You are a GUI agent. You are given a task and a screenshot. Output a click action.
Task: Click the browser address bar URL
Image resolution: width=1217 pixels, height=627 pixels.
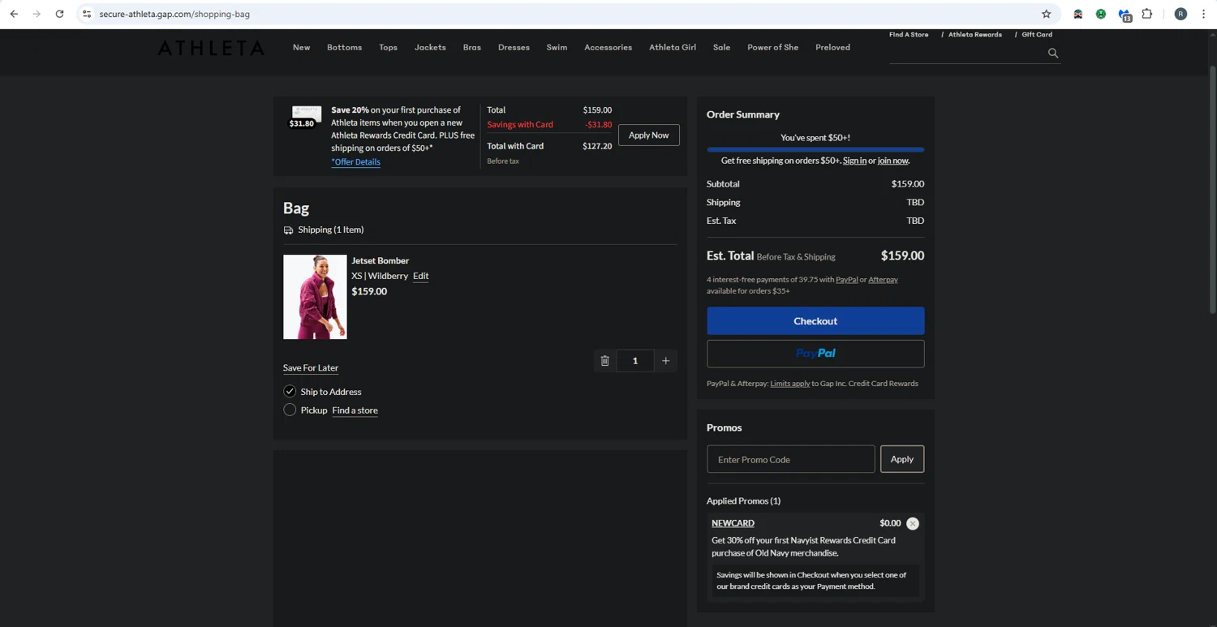pyautogui.click(x=174, y=14)
